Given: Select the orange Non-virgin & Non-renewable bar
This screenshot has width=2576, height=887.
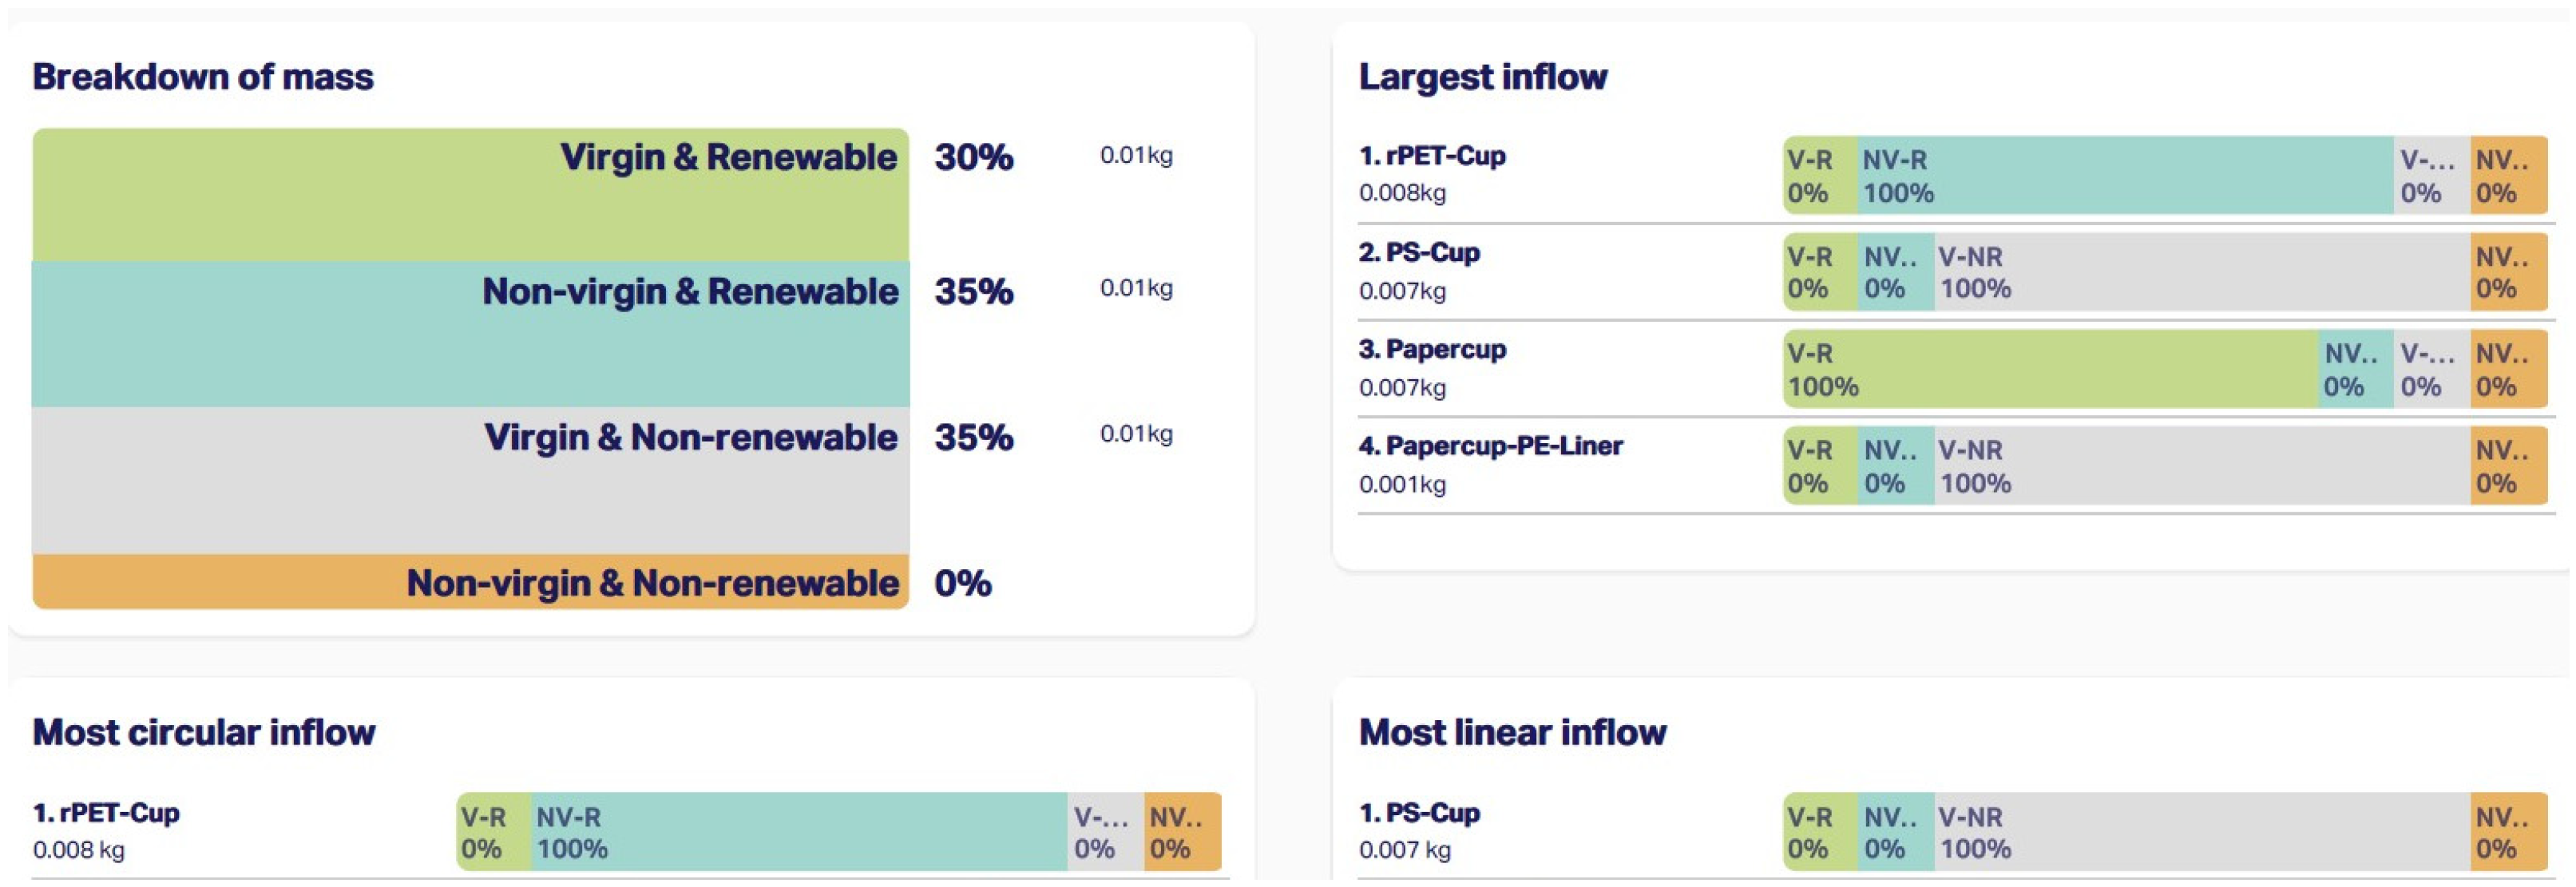Looking at the screenshot, I should [x=470, y=582].
